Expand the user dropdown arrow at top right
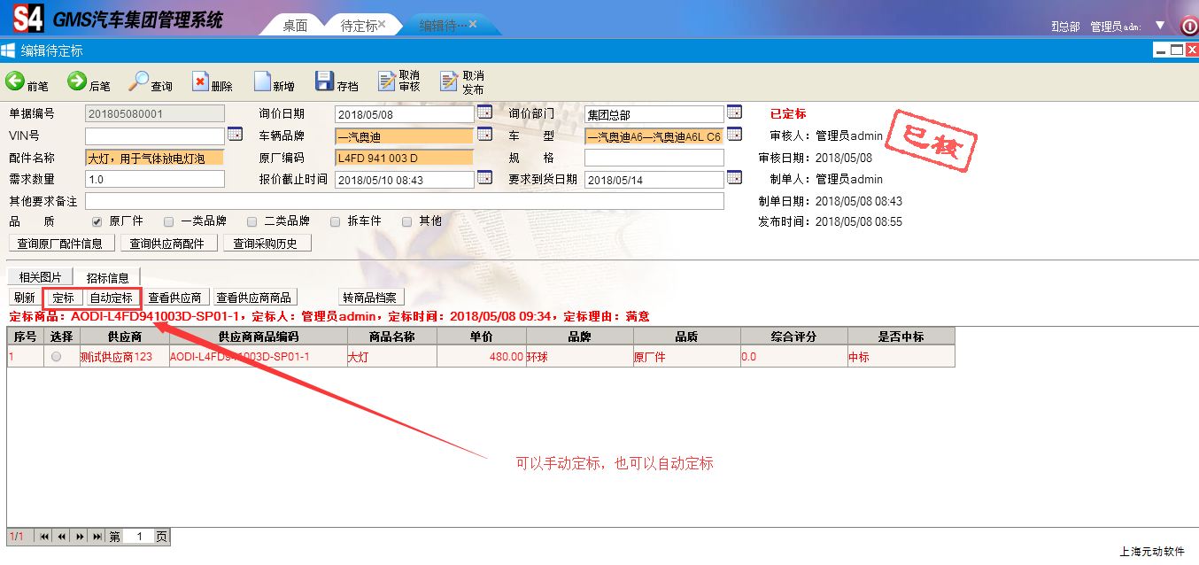The width and height of the screenshot is (1199, 565). point(1160,26)
